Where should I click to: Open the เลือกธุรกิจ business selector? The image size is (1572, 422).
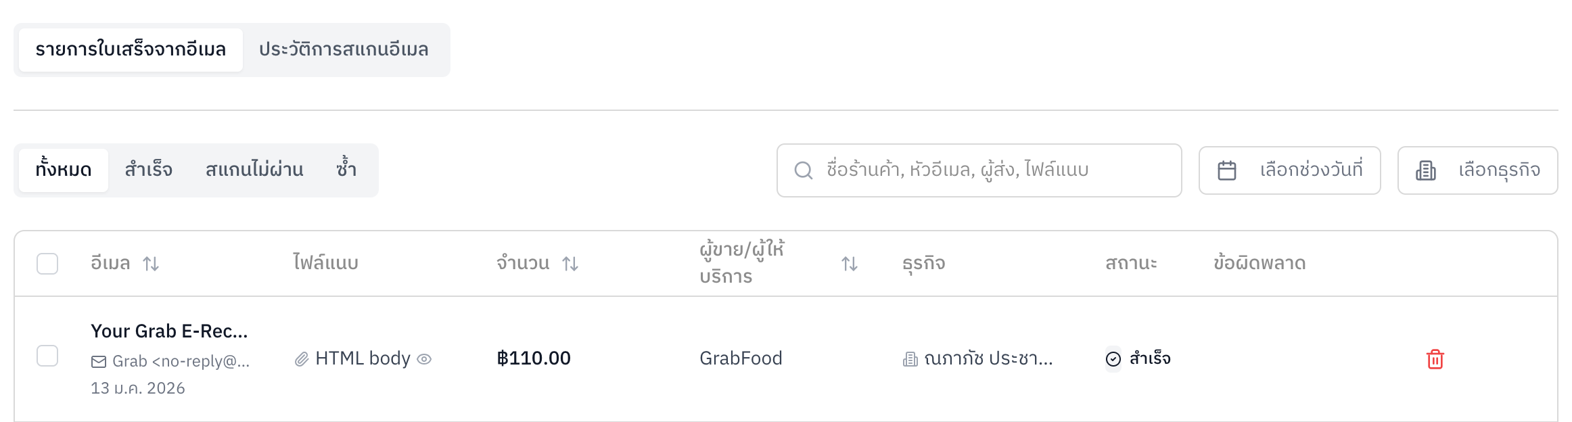click(x=1477, y=170)
